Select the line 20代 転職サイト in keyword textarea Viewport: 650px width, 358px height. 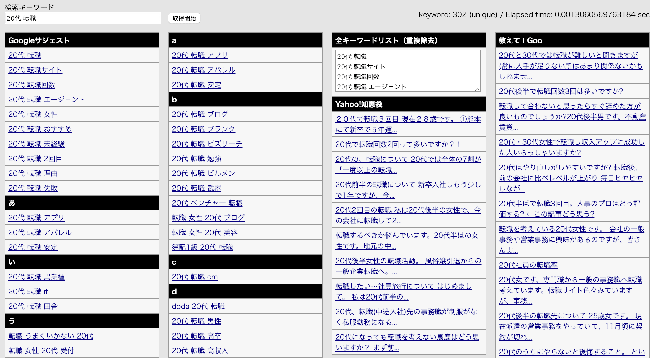(x=361, y=67)
